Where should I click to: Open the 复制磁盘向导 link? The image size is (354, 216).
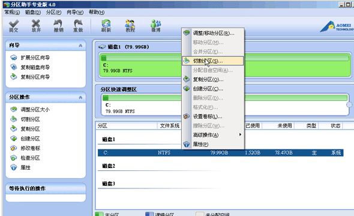pyautogui.click(x=35, y=67)
